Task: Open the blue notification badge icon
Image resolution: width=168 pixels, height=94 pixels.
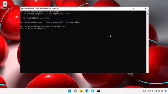Action: coord(166,91)
